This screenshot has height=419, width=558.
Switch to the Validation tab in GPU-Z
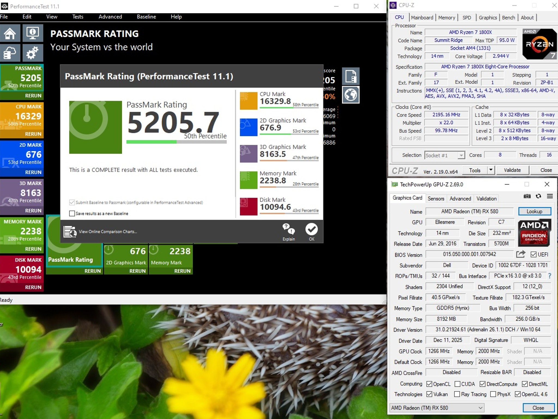click(486, 199)
